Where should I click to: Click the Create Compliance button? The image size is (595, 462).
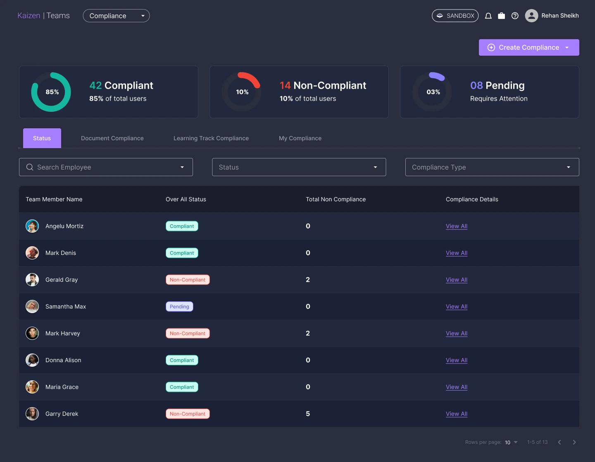(x=528, y=47)
